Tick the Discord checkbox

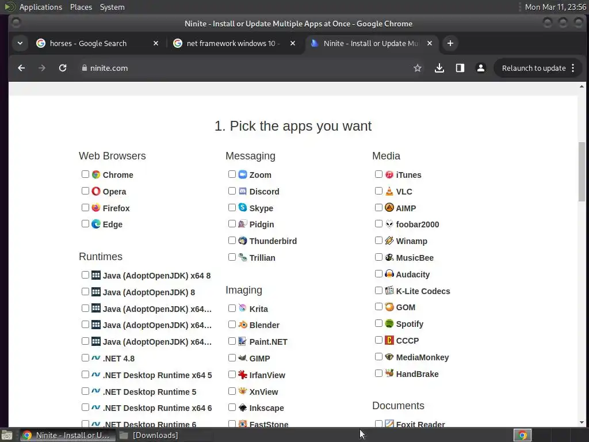(232, 191)
